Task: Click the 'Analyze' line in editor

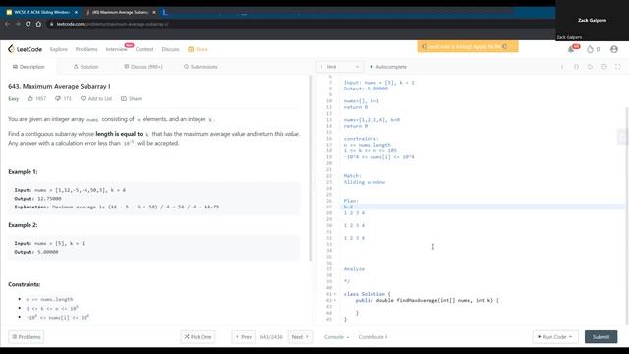Action: [x=354, y=268]
